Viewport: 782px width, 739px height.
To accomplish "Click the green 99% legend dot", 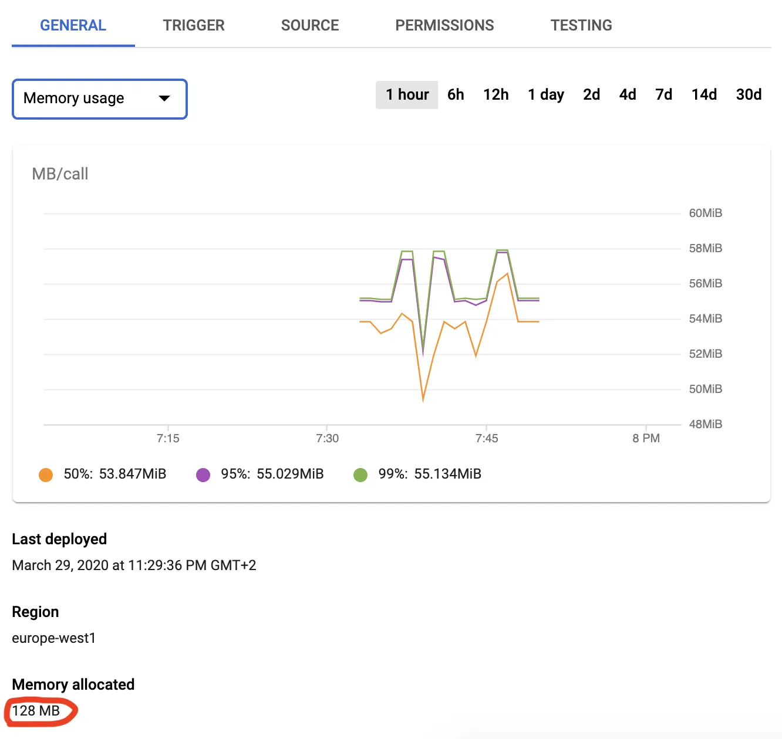I will click(x=360, y=474).
